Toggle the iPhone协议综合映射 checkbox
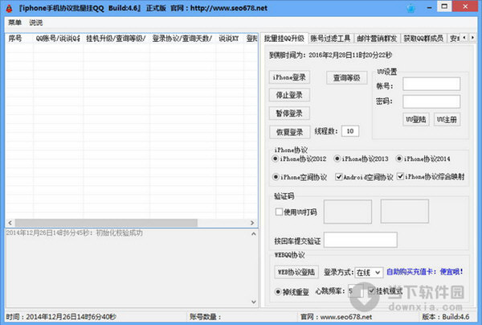The height and width of the screenshot is (325, 482). pyautogui.click(x=431, y=177)
